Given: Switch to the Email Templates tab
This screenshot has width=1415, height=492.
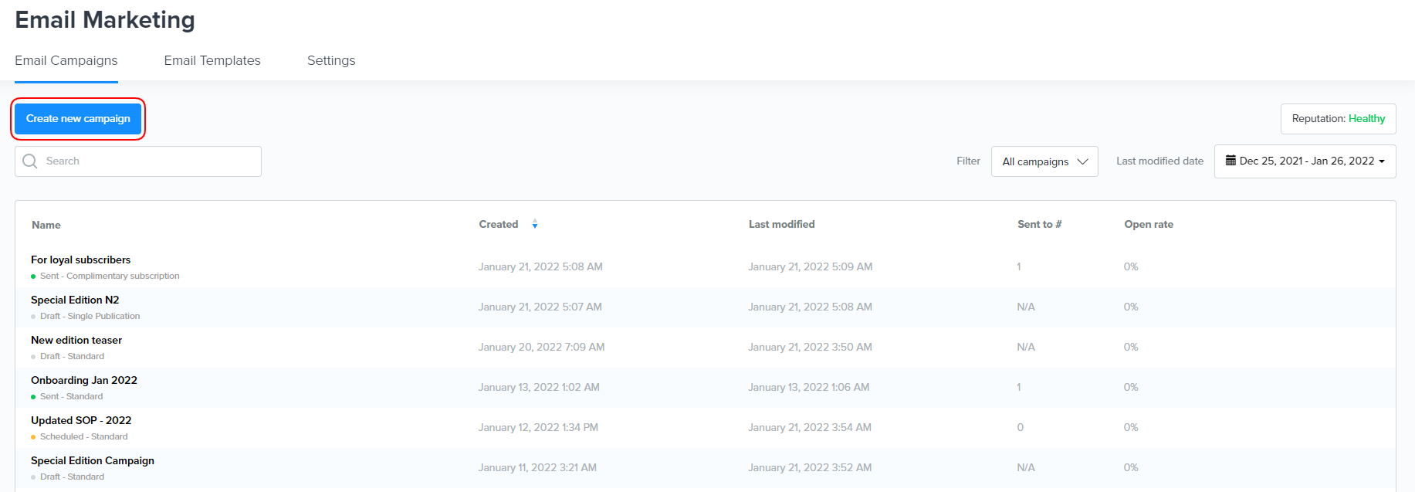Looking at the screenshot, I should pyautogui.click(x=212, y=60).
